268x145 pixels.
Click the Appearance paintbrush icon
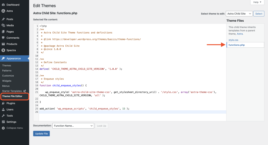pos(3,58)
